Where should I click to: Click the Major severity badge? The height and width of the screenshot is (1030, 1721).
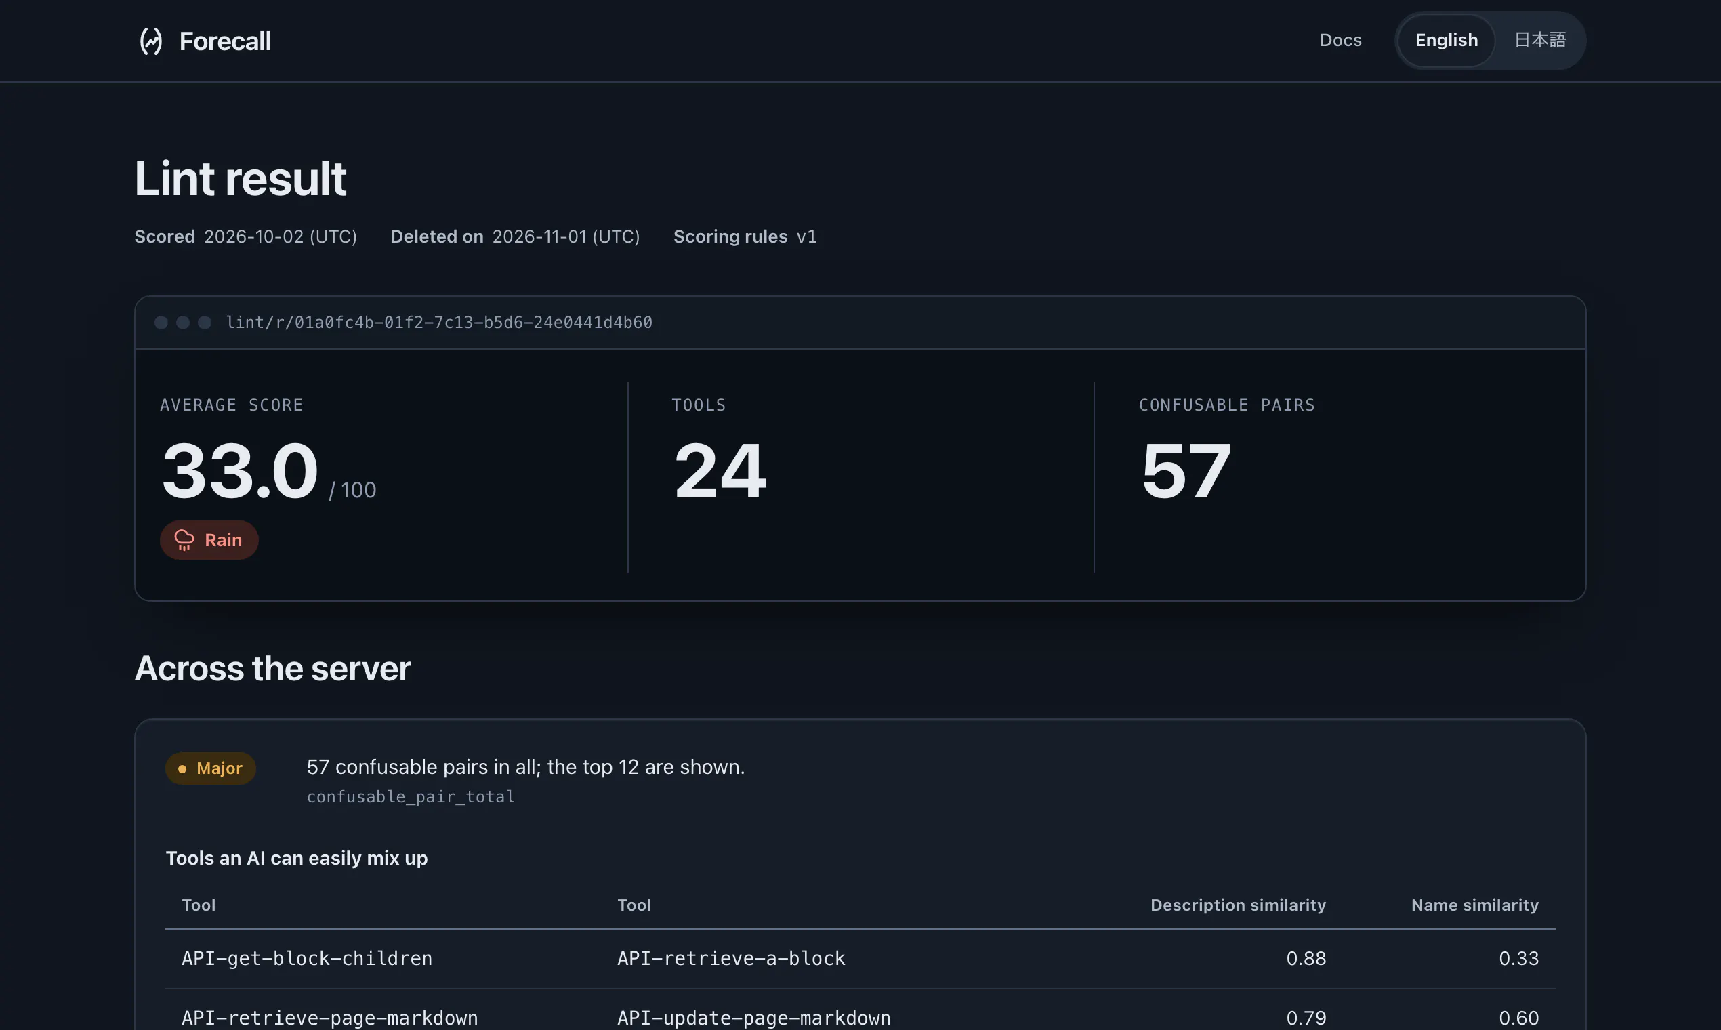click(210, 768)
